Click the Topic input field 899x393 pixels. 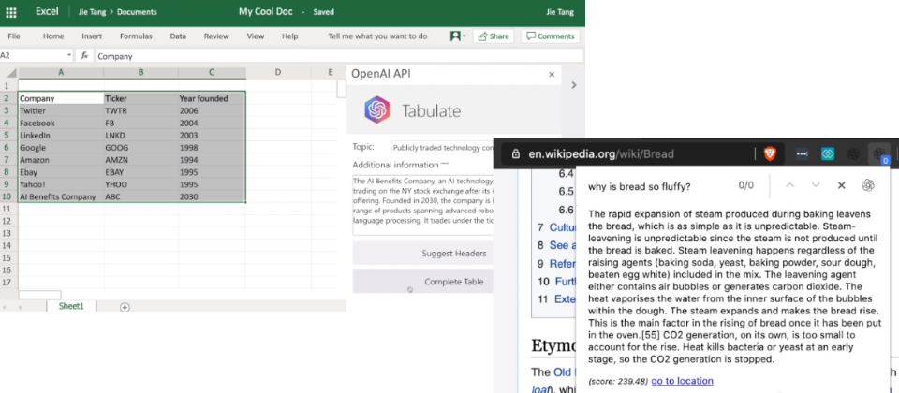(443, 147)
